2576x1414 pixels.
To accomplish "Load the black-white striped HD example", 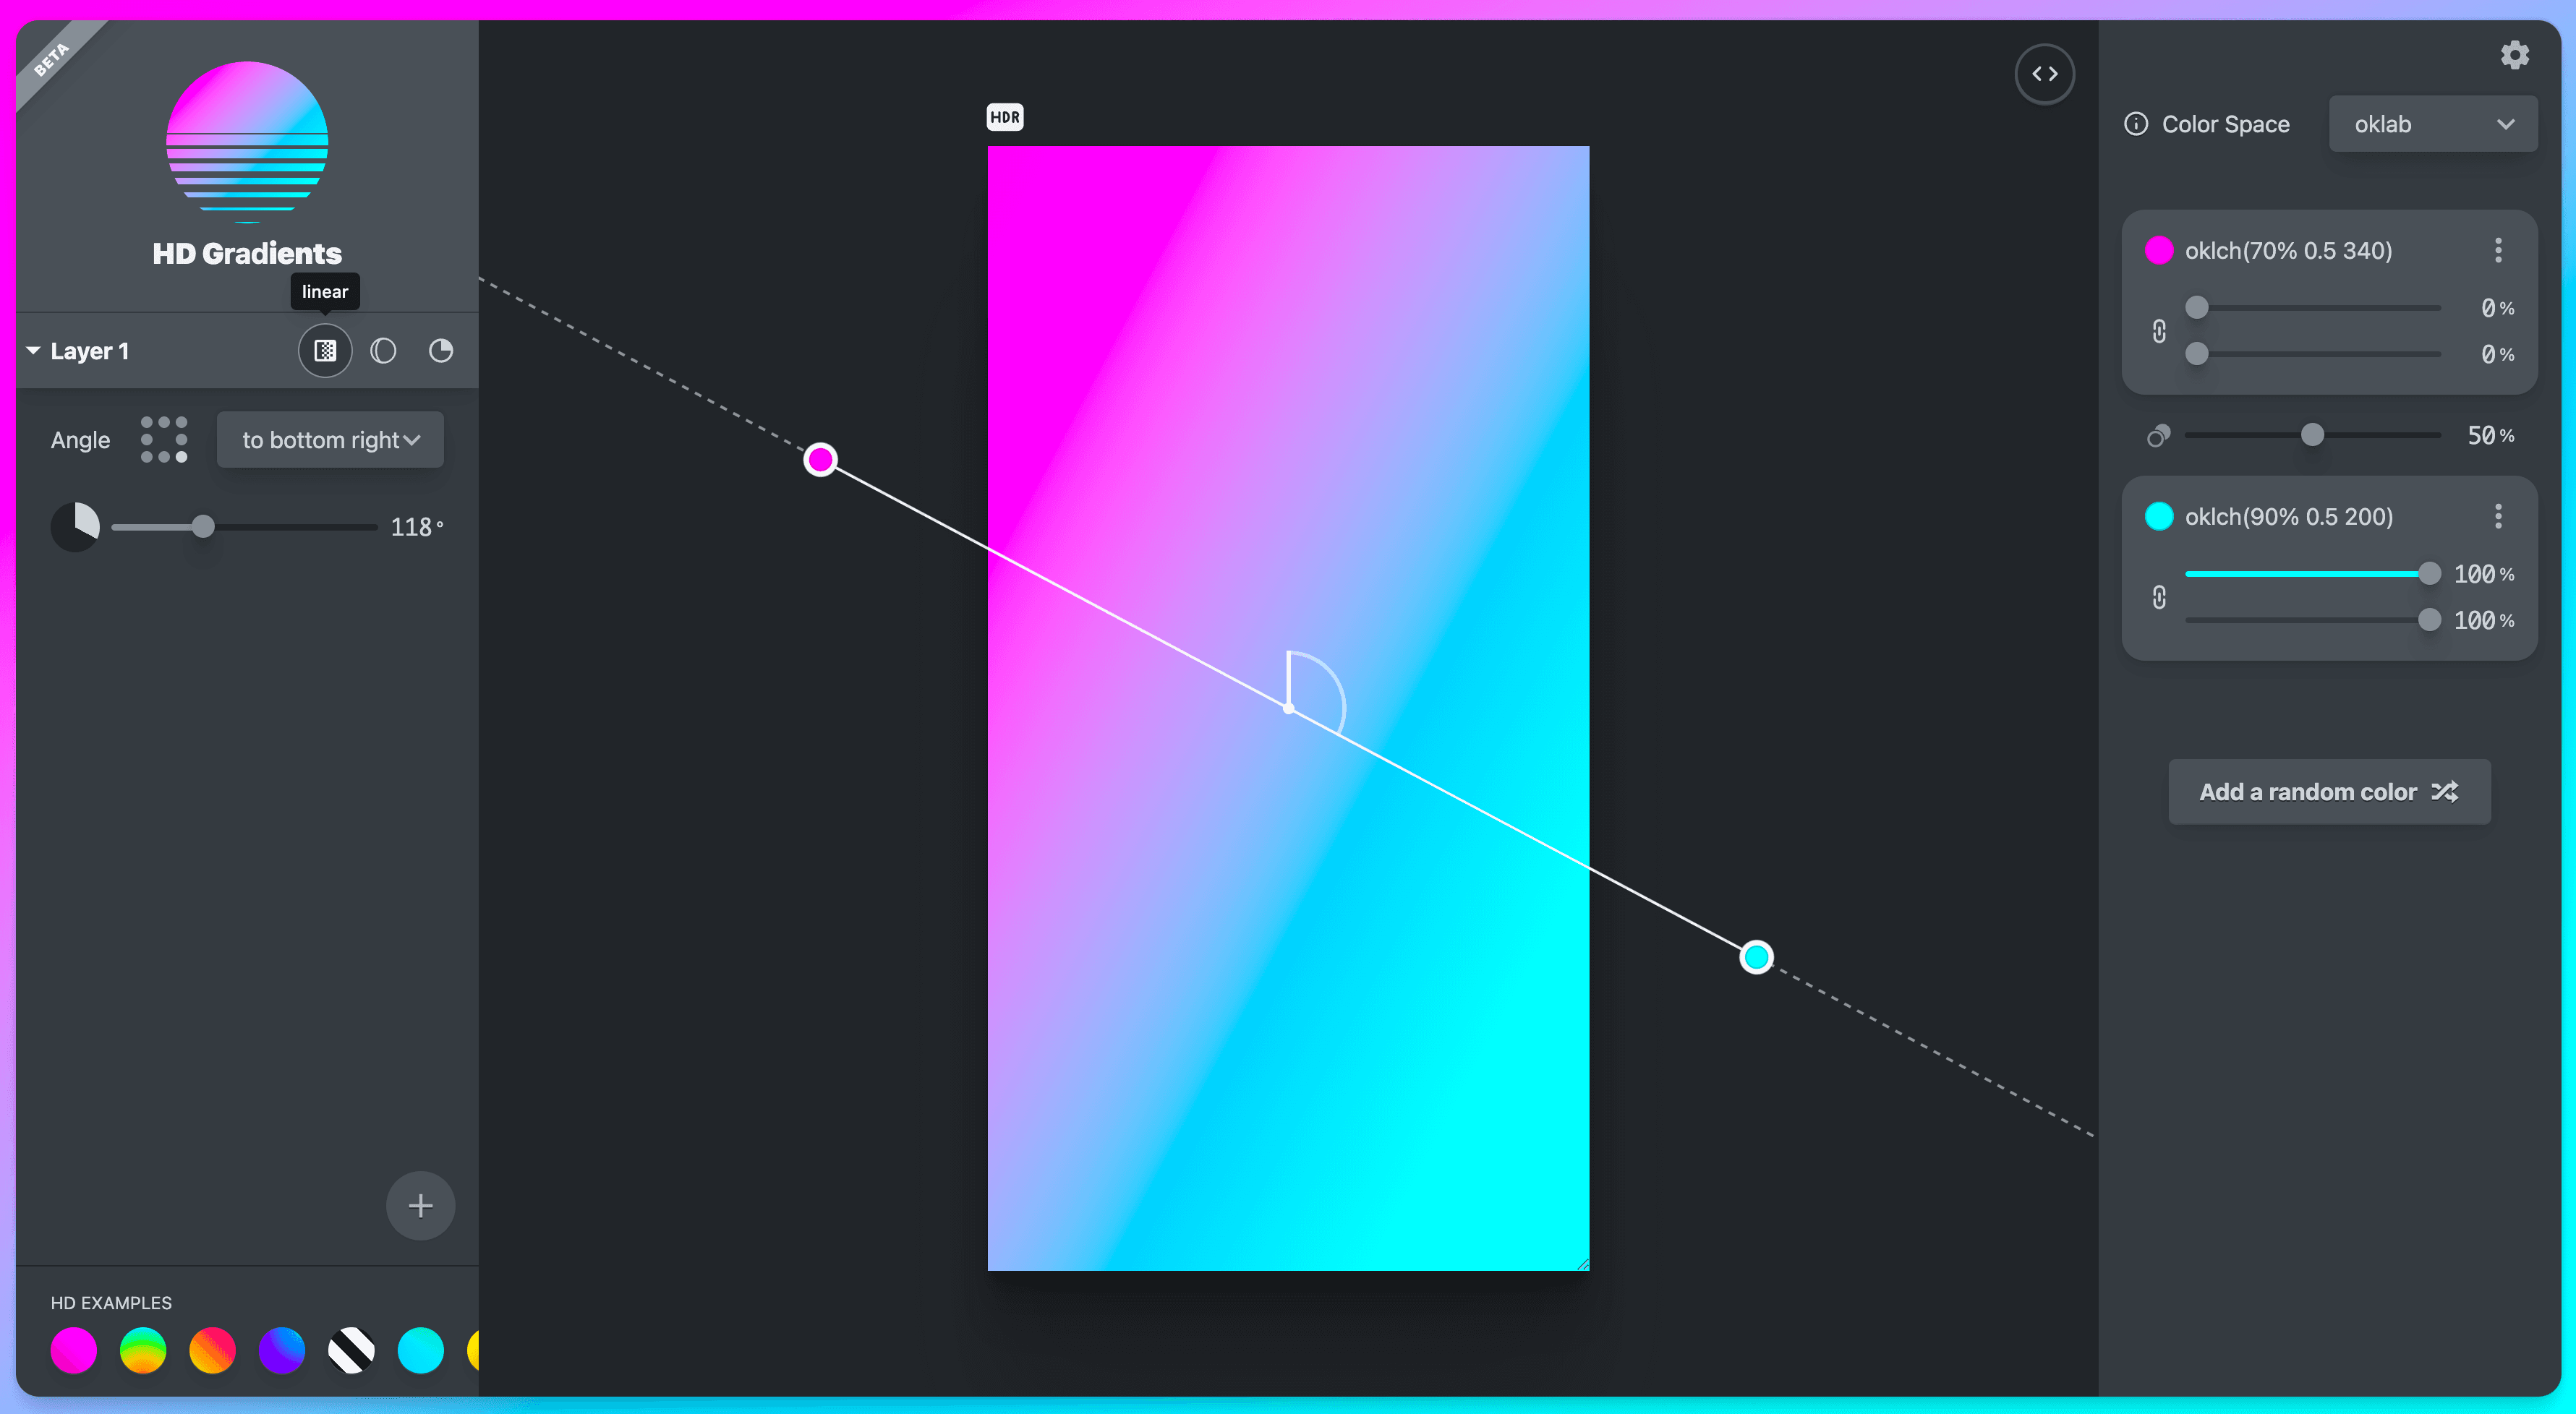I will point(351,1351).
